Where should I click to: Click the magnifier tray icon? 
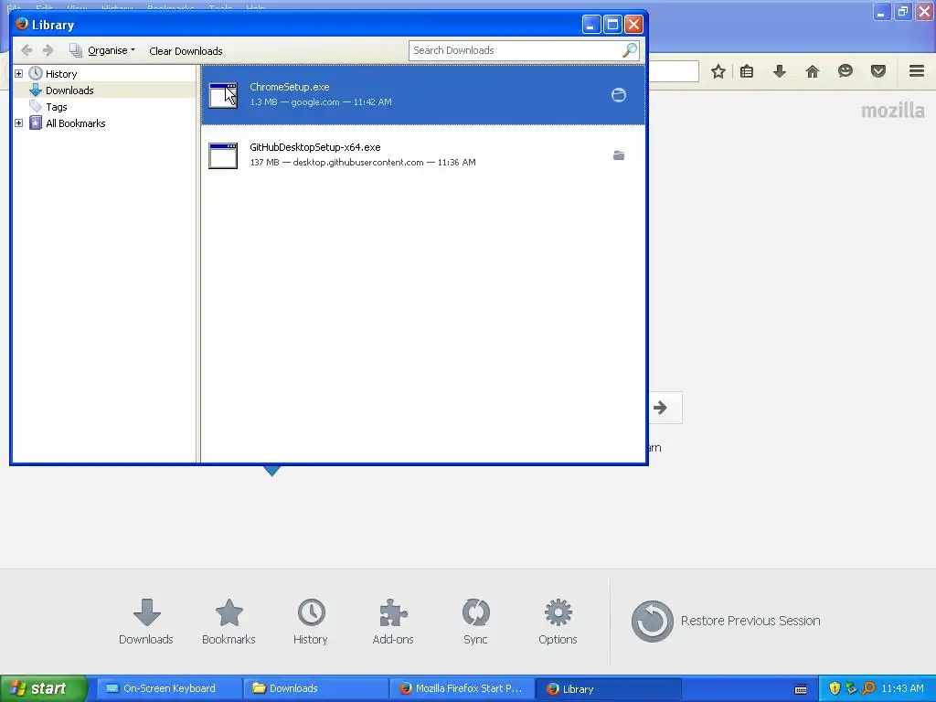click(x=868, y=689)
